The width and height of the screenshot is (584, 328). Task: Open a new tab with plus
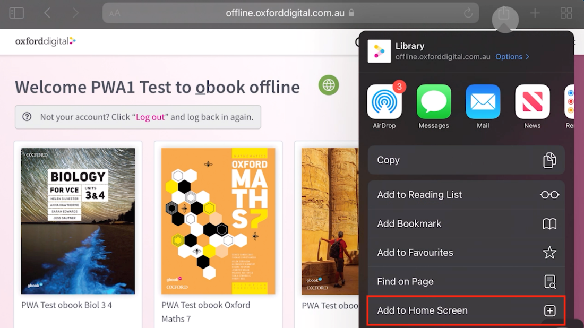coord(535,13)
